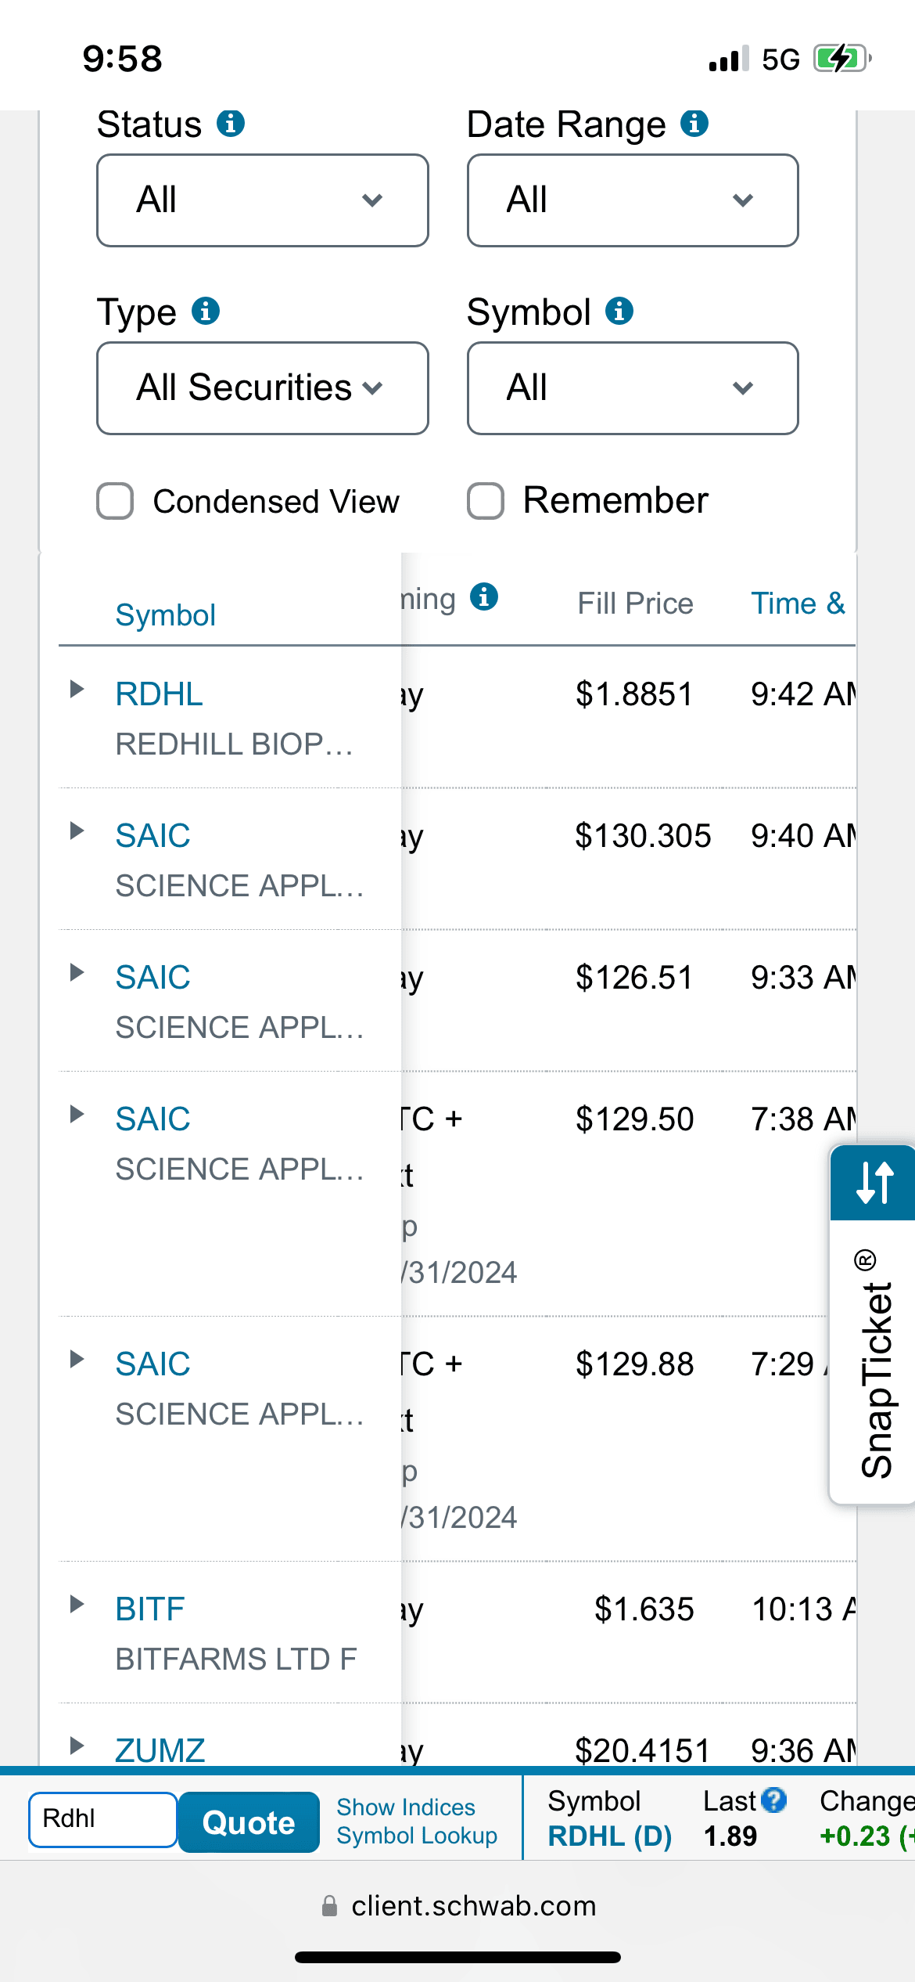
Task: Expand the RDHL order row
Action: pos(77,690)
